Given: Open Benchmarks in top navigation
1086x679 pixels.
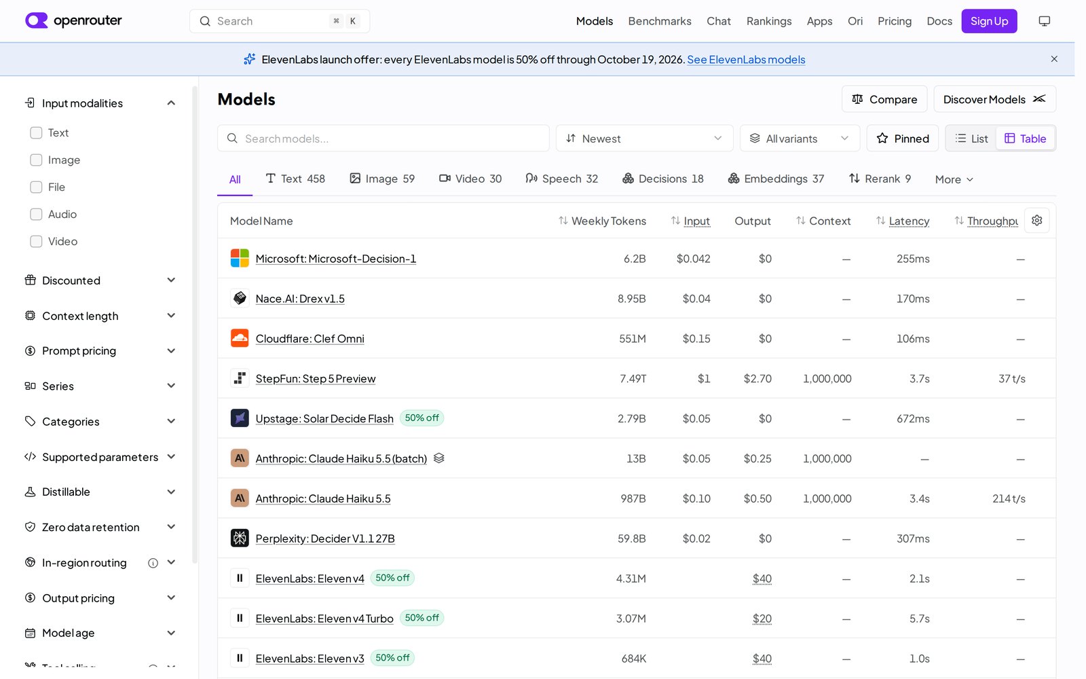Looking at the screenshot, I should tap(660, 21).
